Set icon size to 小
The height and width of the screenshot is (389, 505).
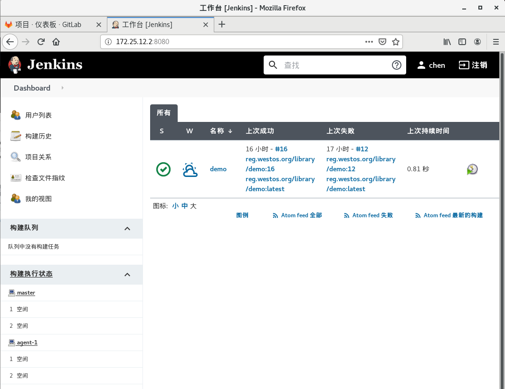click(175, 206)
